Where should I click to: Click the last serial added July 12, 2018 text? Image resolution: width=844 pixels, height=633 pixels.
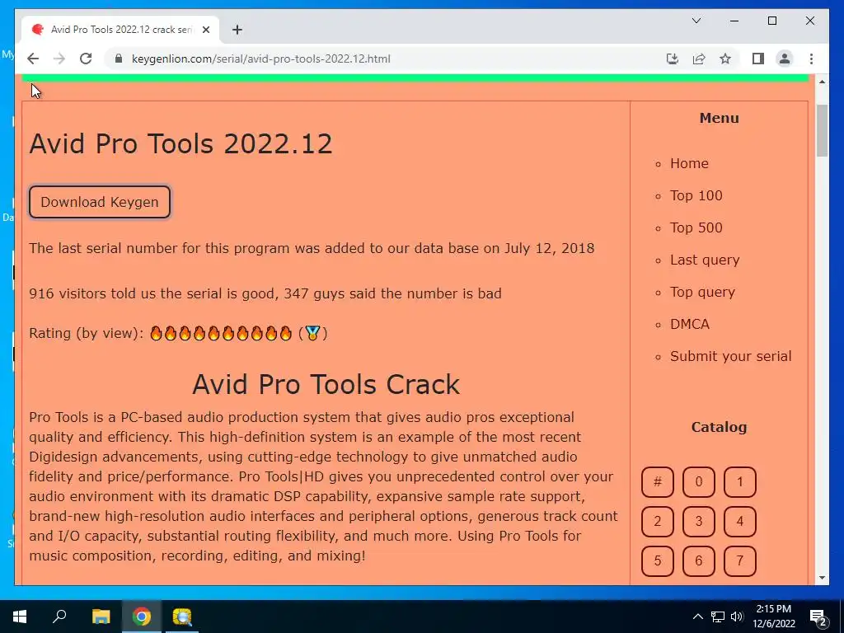(x=312, y=248)
